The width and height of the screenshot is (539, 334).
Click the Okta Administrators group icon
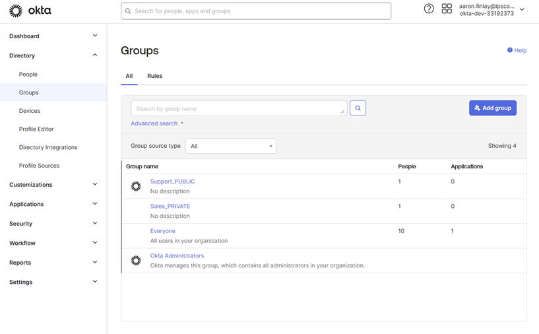tap(136, 261)
